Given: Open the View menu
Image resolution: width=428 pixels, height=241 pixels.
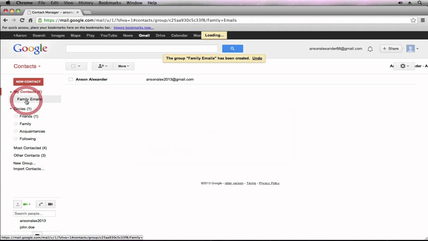Looking at the screenshot, I should point(69,3).
